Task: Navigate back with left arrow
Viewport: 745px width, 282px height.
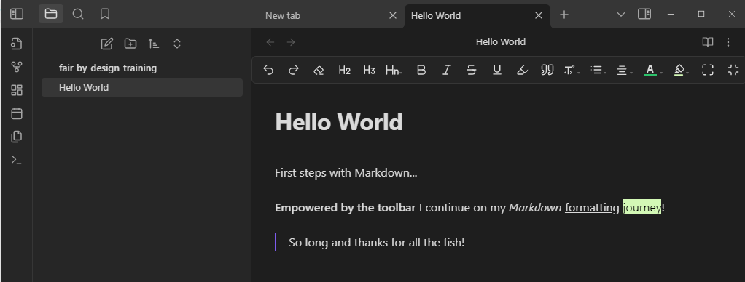Action: (270, 42)
